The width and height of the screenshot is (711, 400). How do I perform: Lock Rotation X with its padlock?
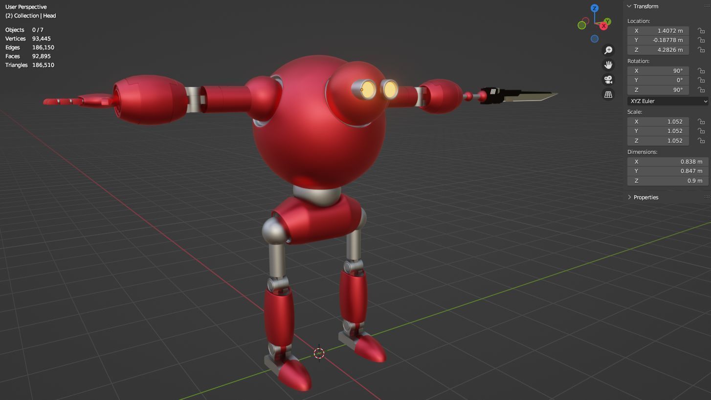[701, 71]
